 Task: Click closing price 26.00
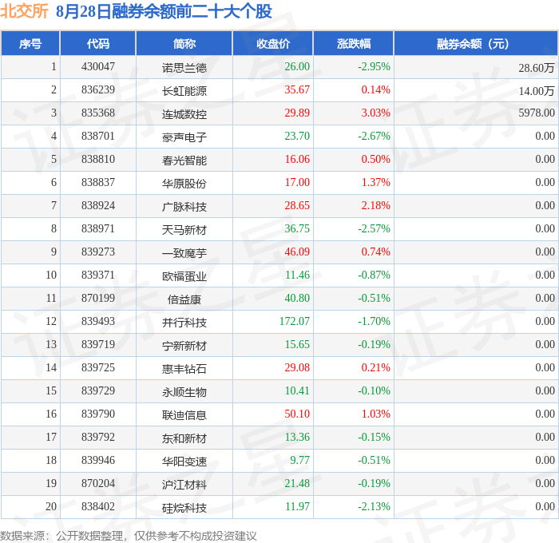tap(297, 66)
